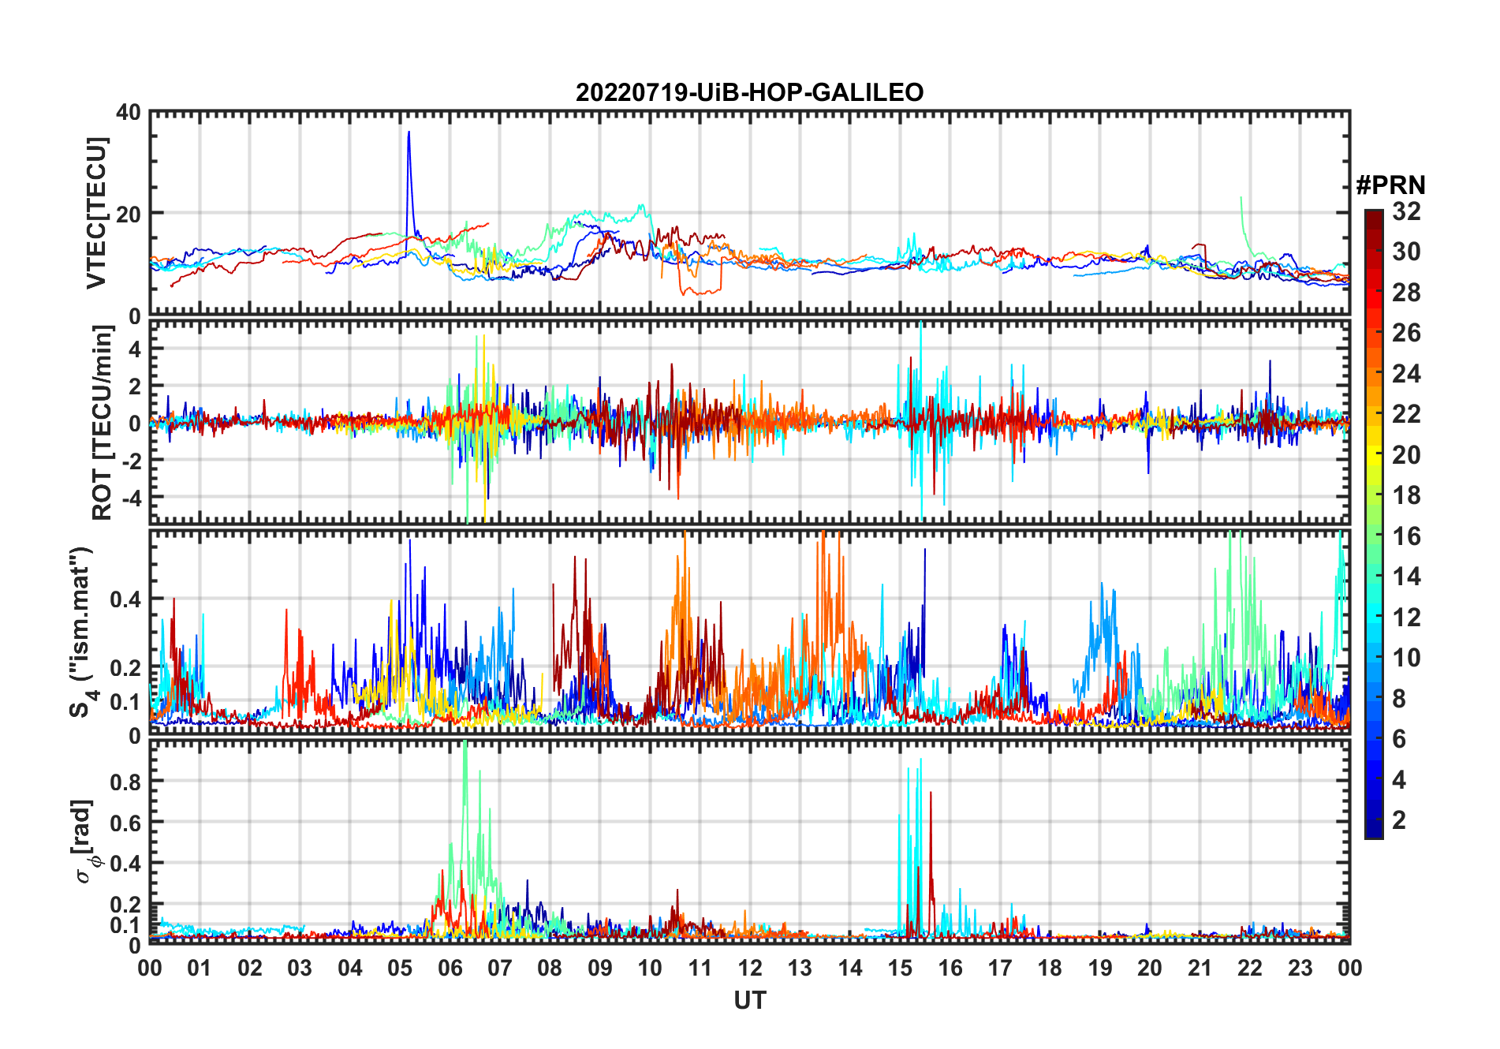Select UT axis hour label 03
Image resolution: width=1500 pixels, height=1049 pixels.
pyautogui.click(x=300, y=968)
